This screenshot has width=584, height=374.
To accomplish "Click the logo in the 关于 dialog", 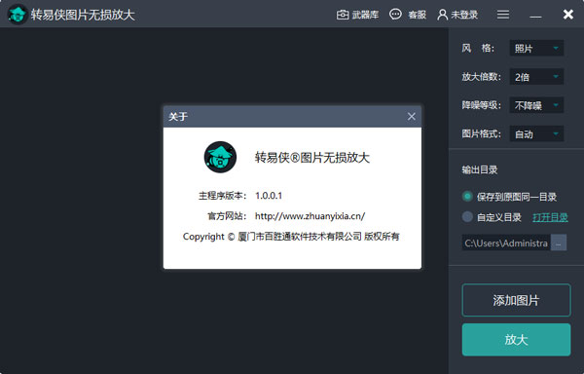I will (220, 157).
